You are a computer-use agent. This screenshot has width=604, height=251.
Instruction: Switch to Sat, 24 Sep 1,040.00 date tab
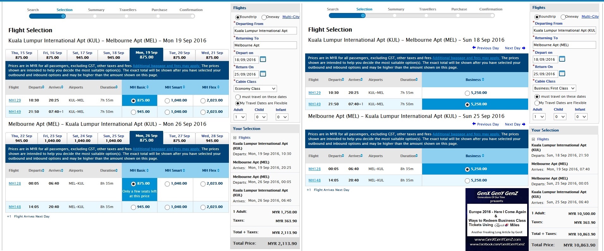click(82, 138)
